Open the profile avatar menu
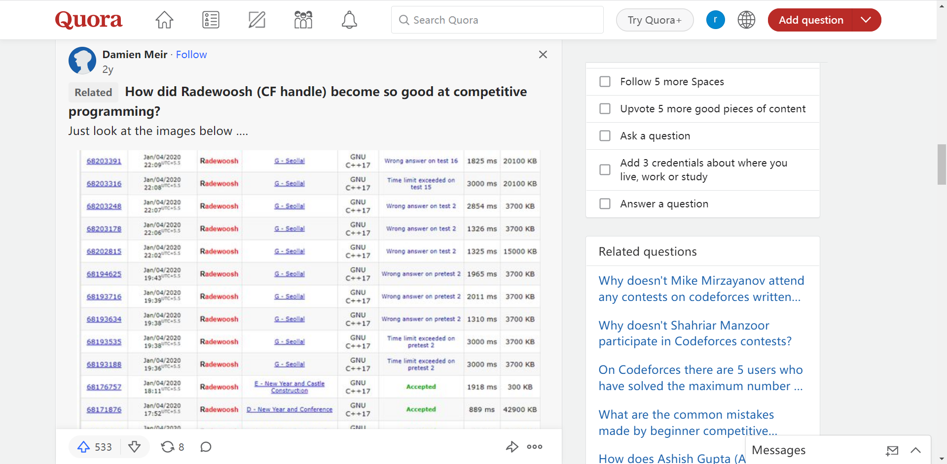This screenshot has width=947, height=464. click(x=715, y=20)
